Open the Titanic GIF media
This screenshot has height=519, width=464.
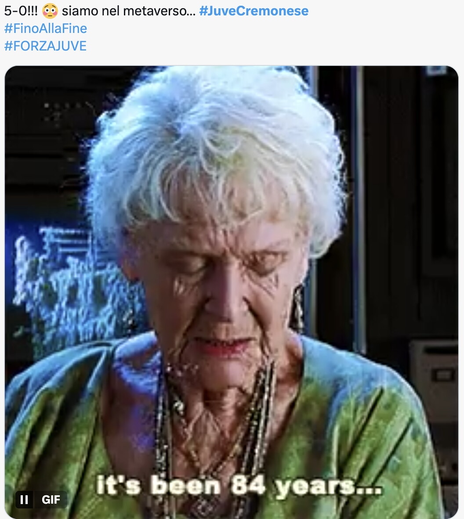[232, 292]
